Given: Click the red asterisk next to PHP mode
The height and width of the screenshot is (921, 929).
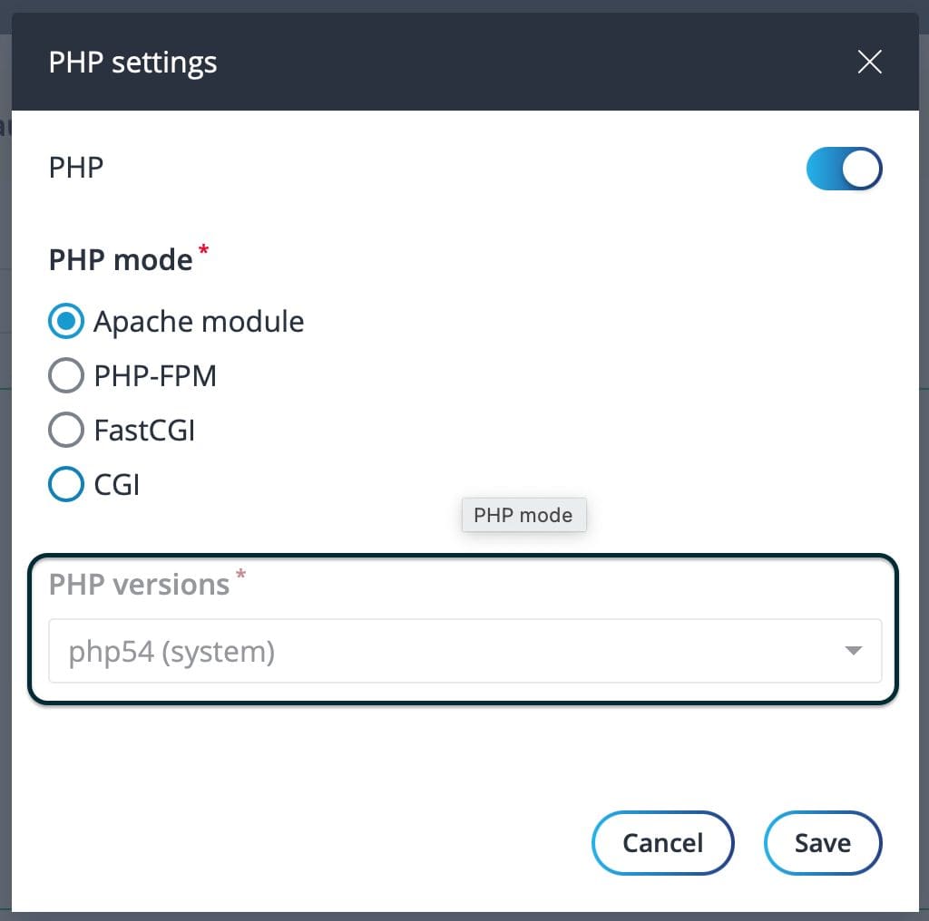Looking at the screenshot, I should (x=203, y=250).
